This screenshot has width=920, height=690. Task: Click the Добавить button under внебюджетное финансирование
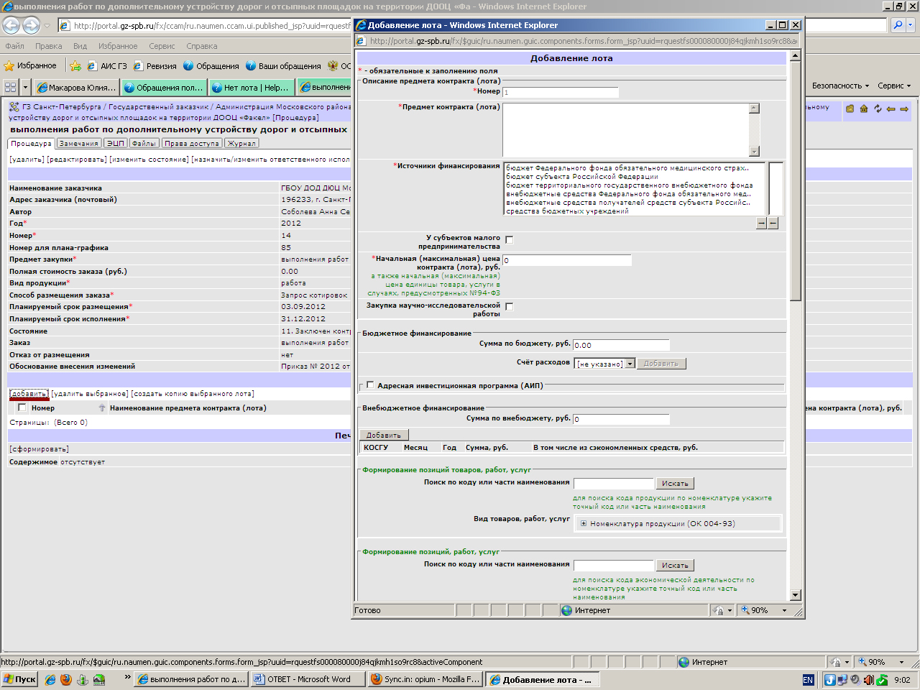[384, 435]
